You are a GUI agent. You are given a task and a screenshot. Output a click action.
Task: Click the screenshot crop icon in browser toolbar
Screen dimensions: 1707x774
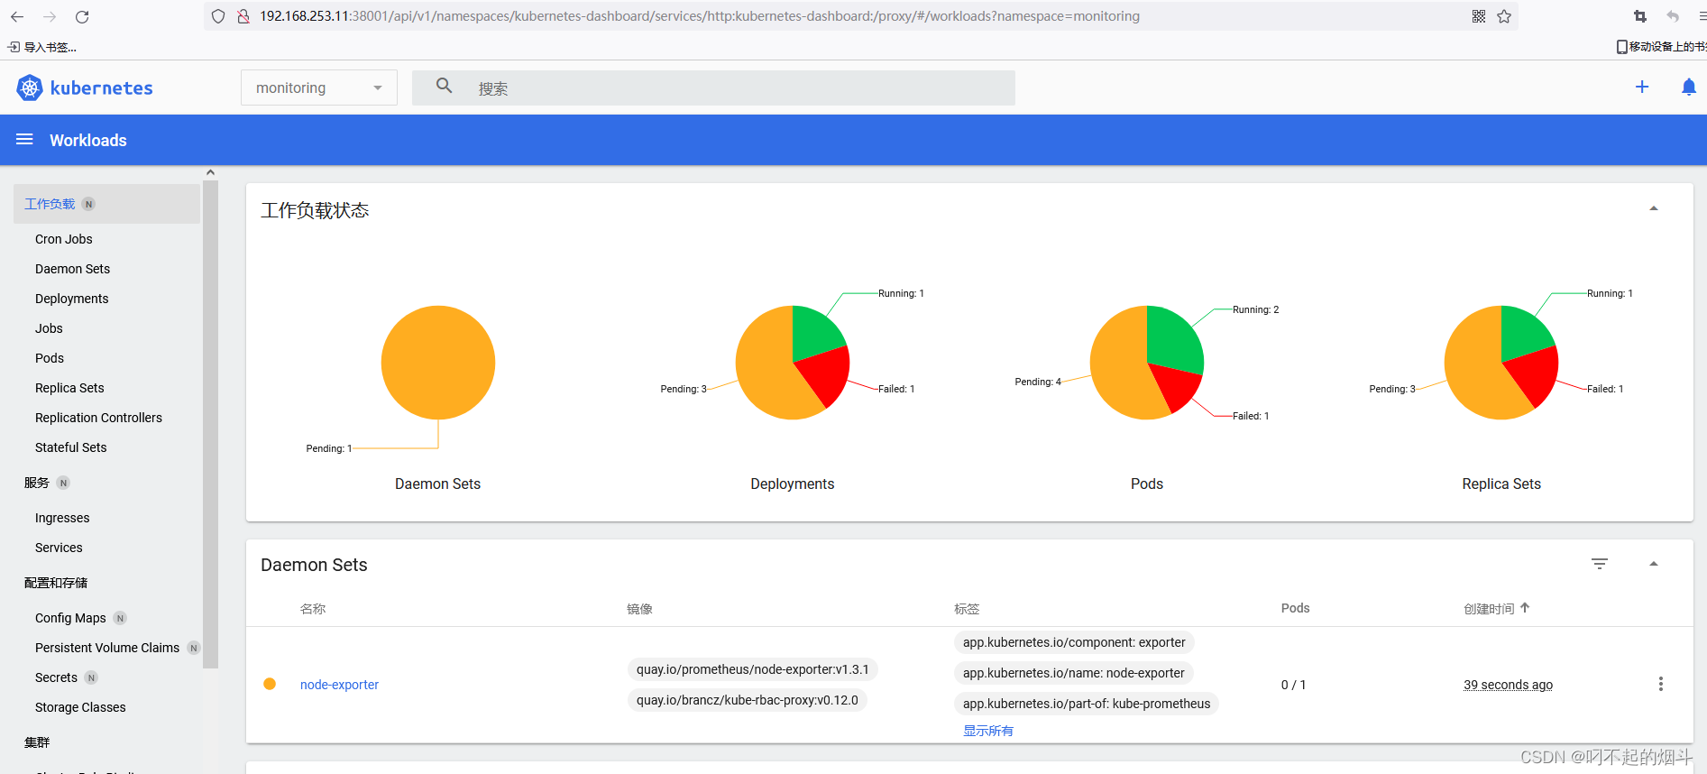coord(1640,16)
